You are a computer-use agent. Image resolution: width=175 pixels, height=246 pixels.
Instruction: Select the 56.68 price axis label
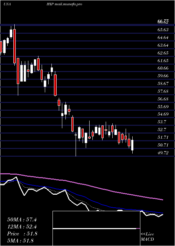(163, 99)
